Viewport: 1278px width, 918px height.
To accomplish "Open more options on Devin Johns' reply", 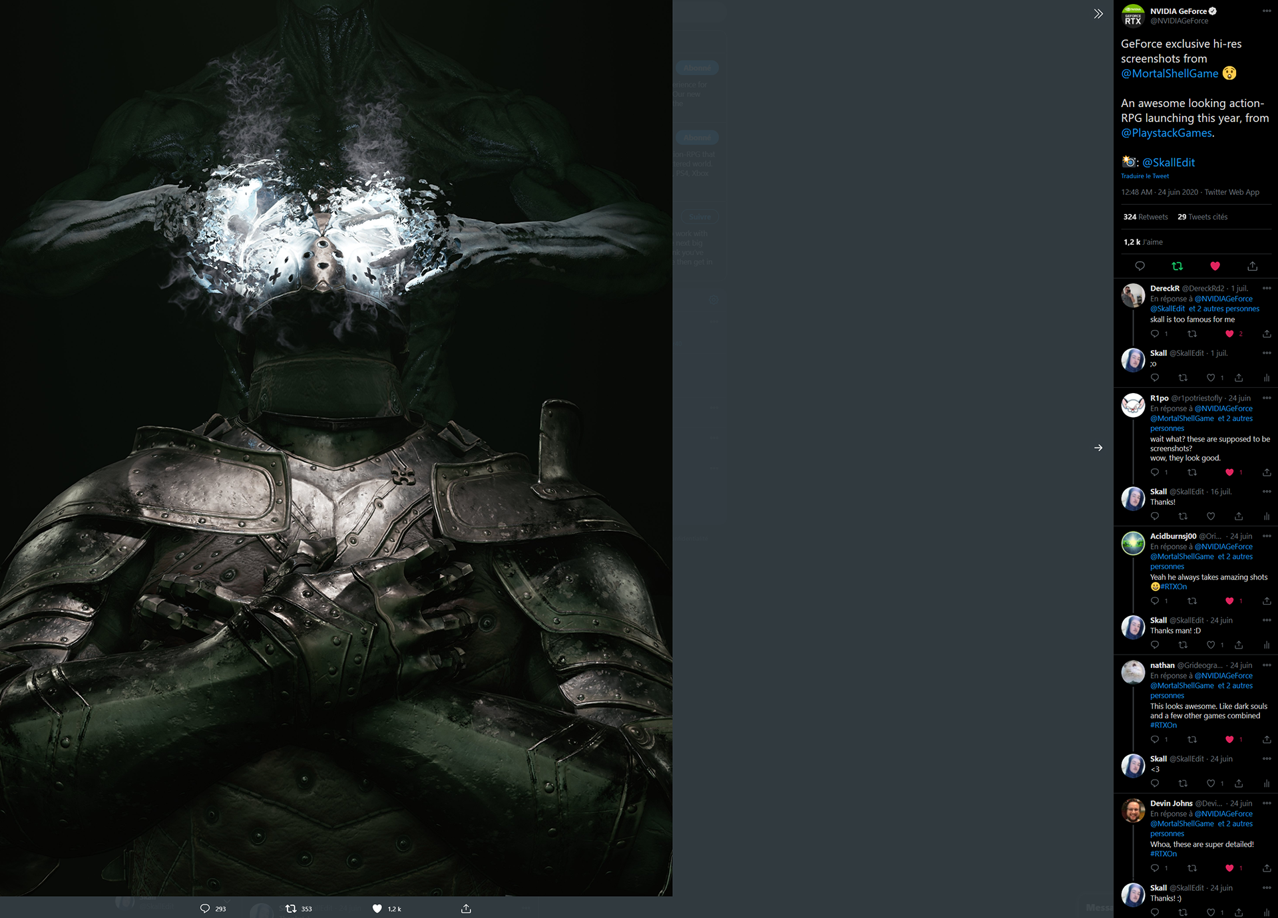I will point(1267,804).
